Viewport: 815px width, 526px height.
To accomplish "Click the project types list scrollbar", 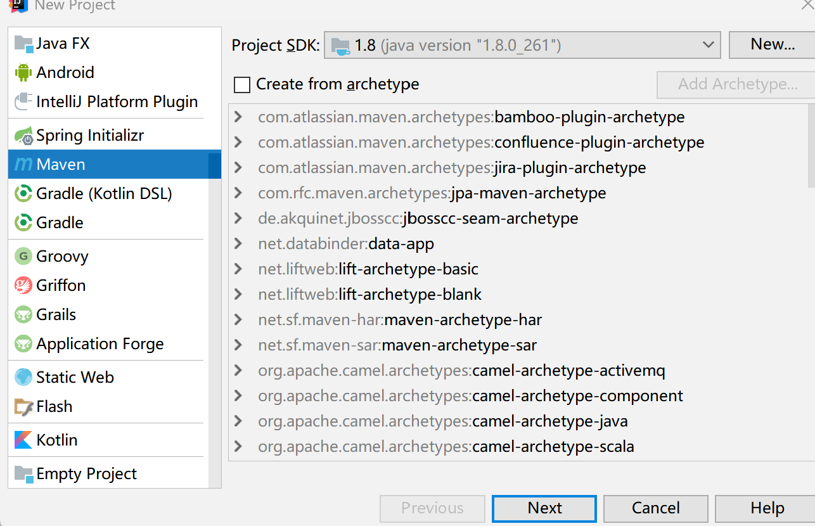I will (214, 320).
